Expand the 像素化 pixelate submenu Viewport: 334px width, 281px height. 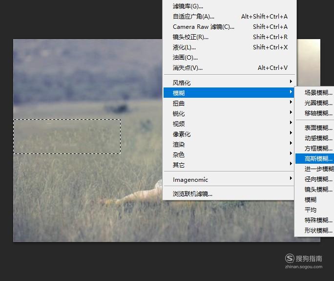[229, 134]
